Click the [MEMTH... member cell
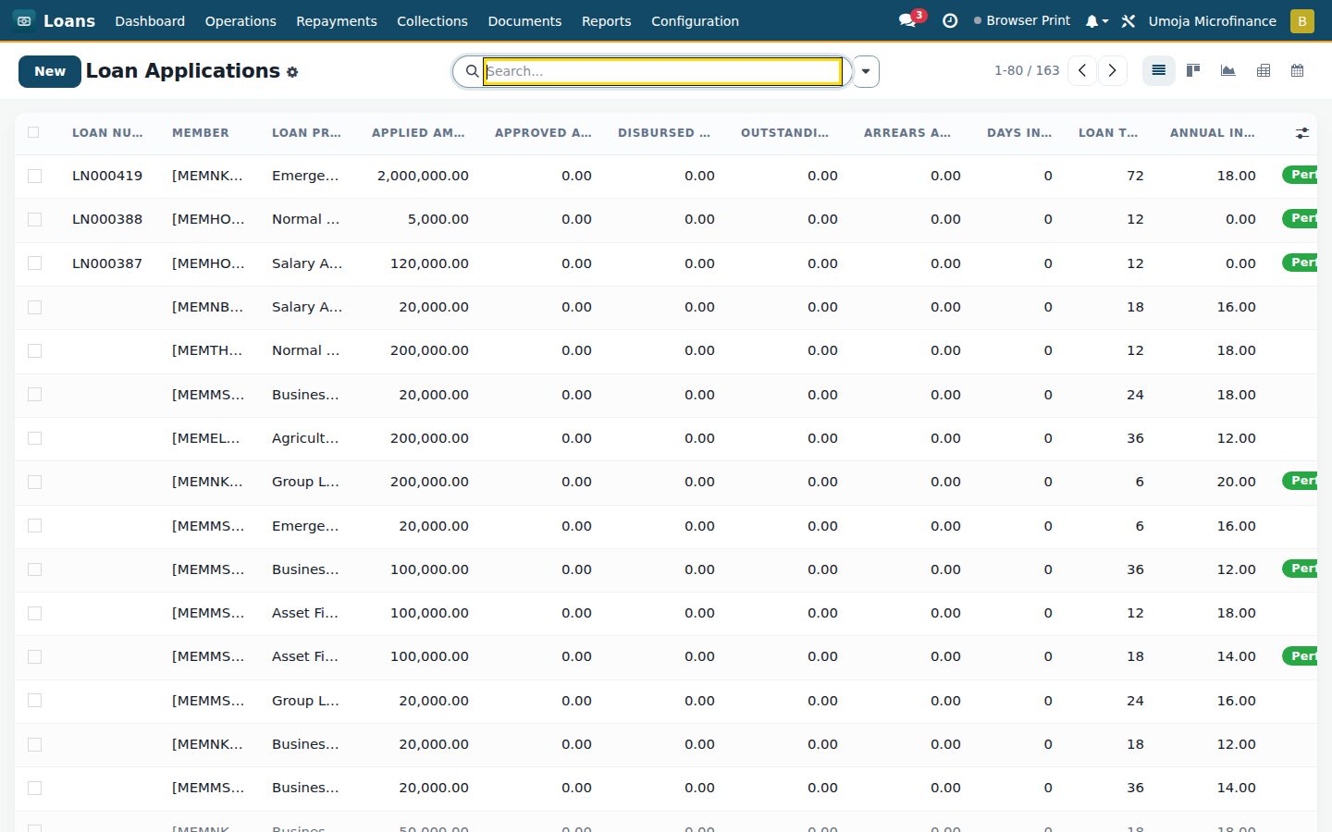The width and height of the screenshot is (1332, 832). click(207, 350)
